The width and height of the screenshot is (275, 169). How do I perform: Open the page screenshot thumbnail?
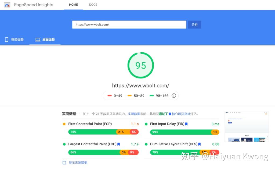coord(247,126)
